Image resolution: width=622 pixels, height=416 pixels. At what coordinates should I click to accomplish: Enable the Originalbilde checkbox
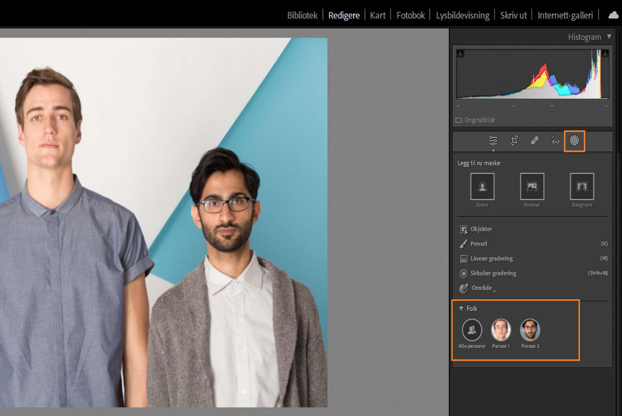[x=459, y=120]
